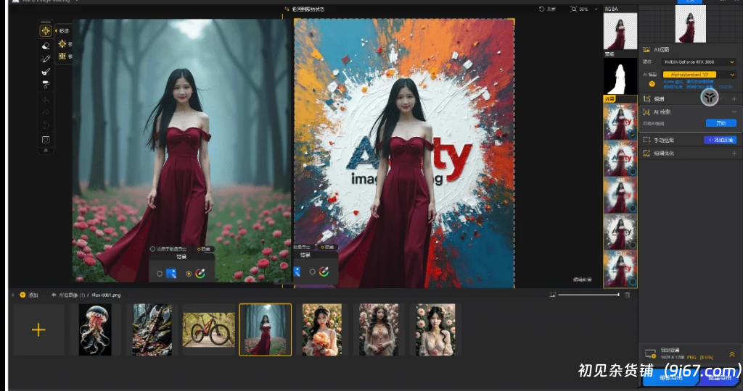Select the Eraser tool
743x391 pixels.
(46, 46)
